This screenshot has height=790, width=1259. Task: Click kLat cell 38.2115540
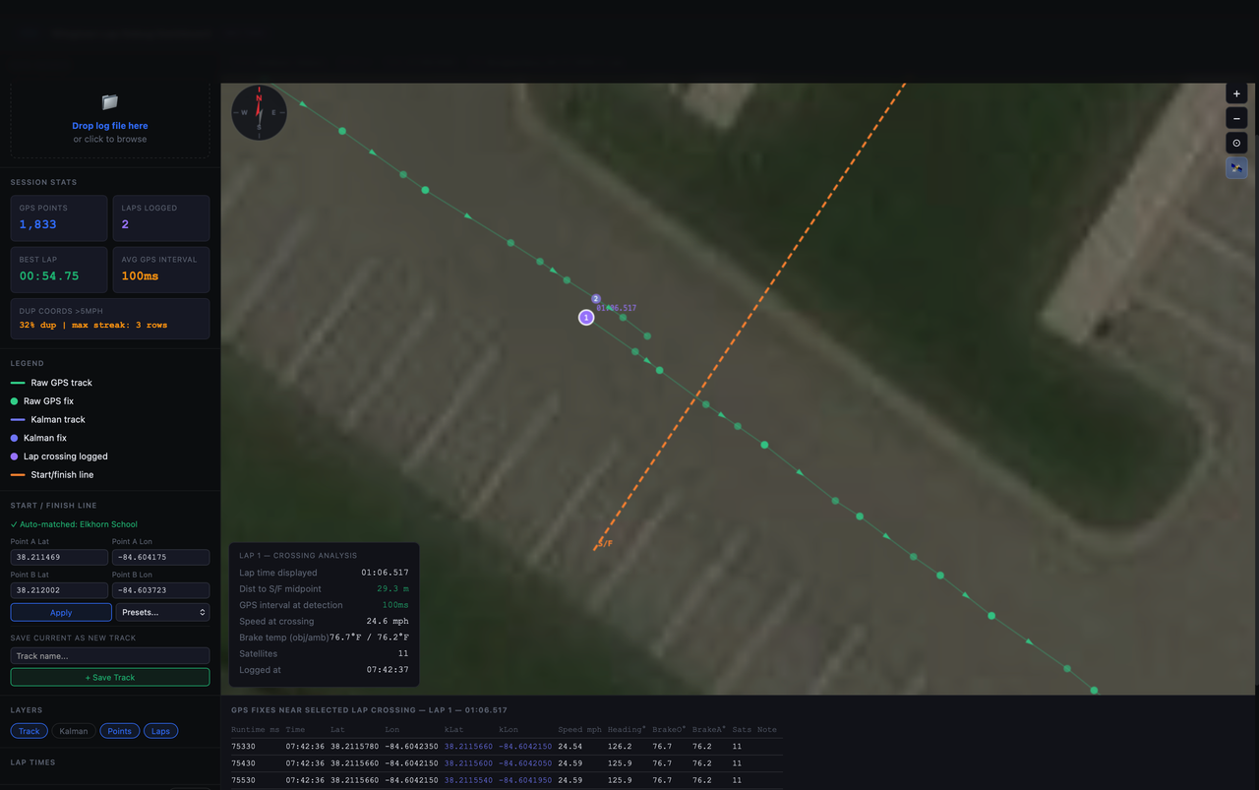[x=468, y=780]
